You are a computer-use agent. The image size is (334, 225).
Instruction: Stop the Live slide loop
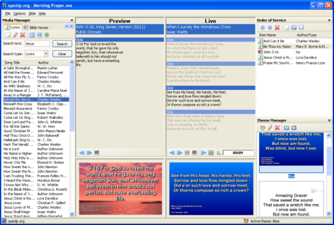211,153
